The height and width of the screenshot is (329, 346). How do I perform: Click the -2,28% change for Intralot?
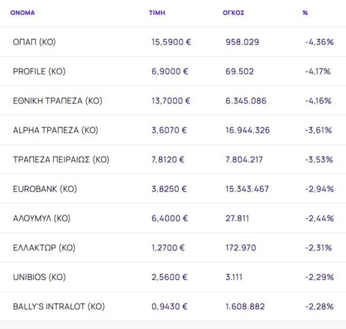point(319,307)
